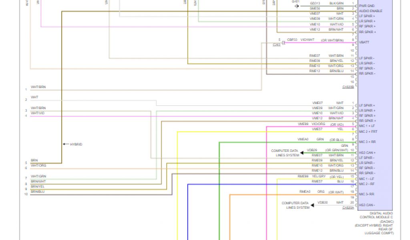
Task: Click the arrowhead beside VDB29 wire
Action: (302, 152)
